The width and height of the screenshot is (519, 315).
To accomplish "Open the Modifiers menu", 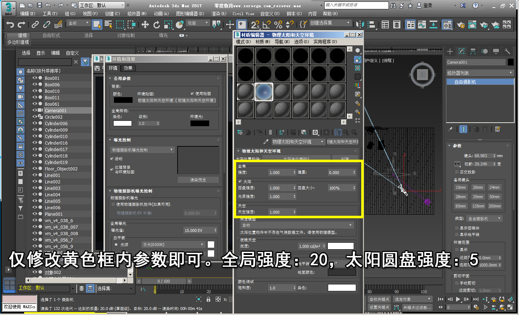I will (137, 14).
